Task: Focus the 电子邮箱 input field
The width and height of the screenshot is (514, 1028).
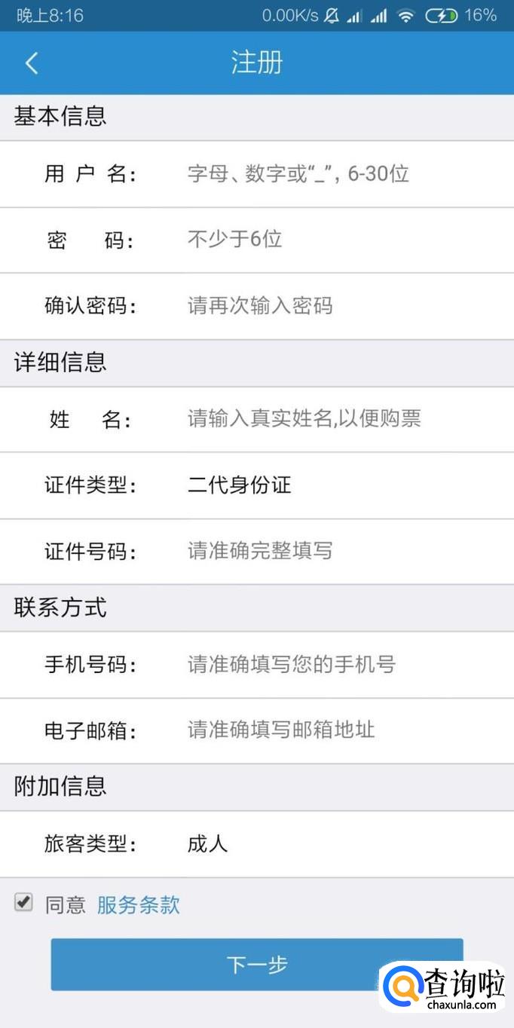Action: point(332,730)
